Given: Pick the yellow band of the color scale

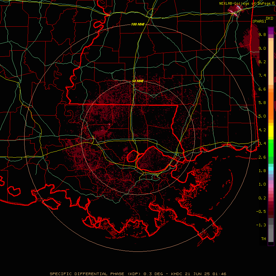Looking at the screenshot, I should point(271,131).
